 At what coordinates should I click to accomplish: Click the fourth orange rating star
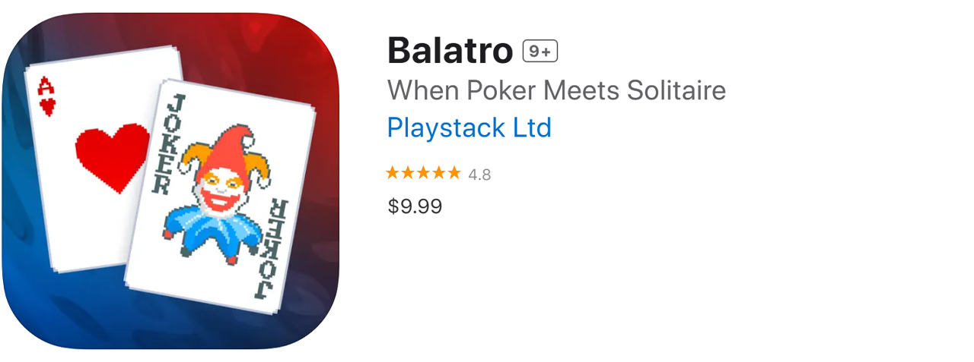[439, 173]
